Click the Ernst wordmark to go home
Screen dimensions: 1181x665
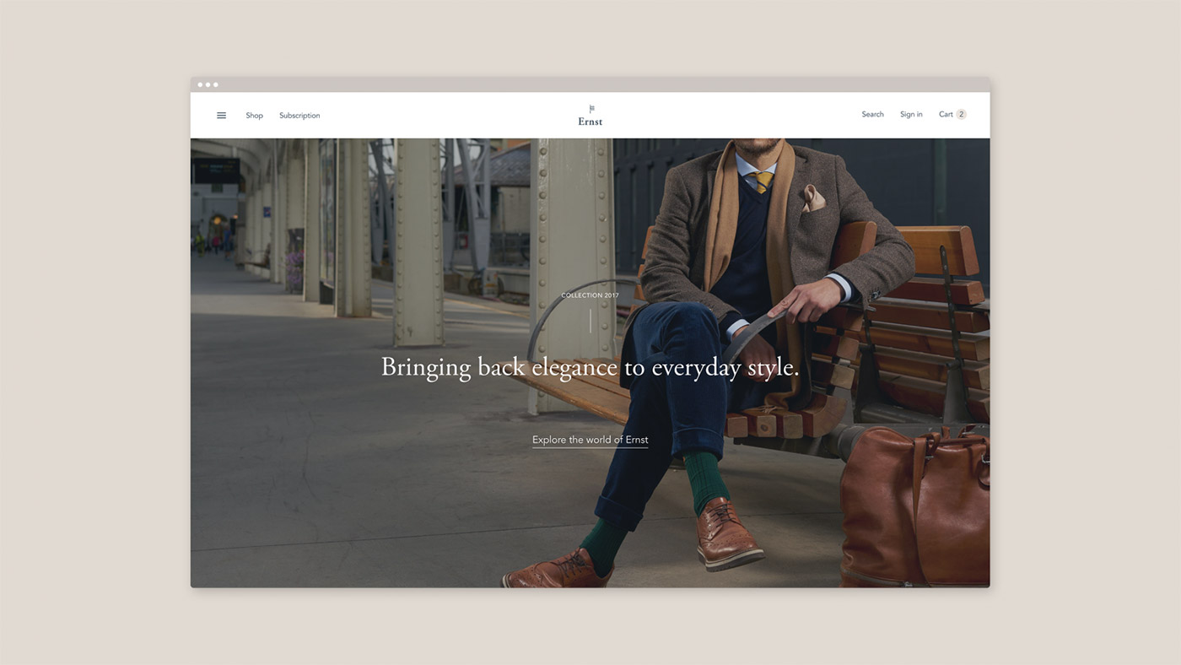pos(590,122)
